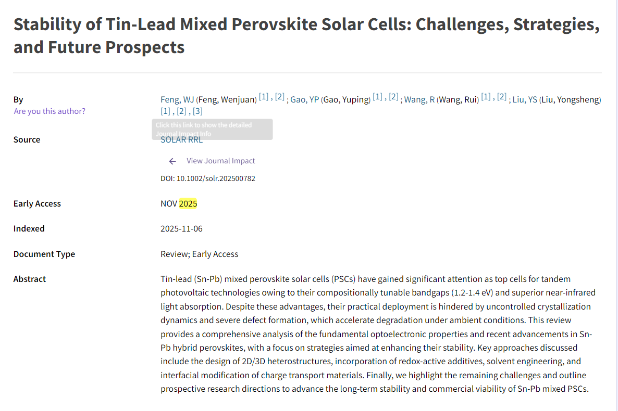The height and width of the screenshot is (411, 618).
Task: Open the Liu, YS author link
Action: 525,99
